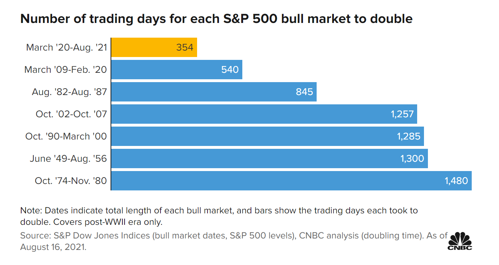Click the 540 value label

point(230,70)
